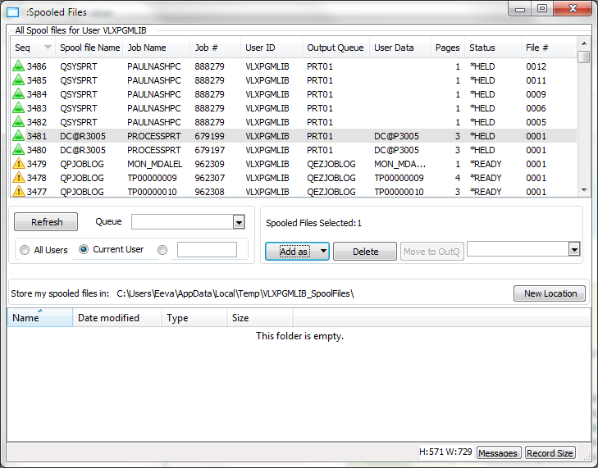The image size is (598, 468).
Task: Click the spool file storage path text
Action: point(235,293)
